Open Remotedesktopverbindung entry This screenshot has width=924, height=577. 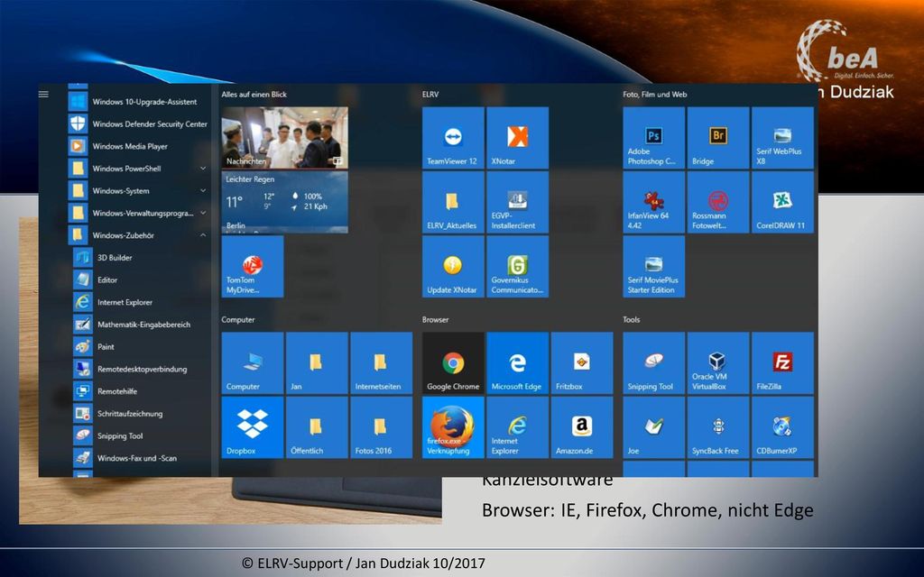[x=142, y=369]
